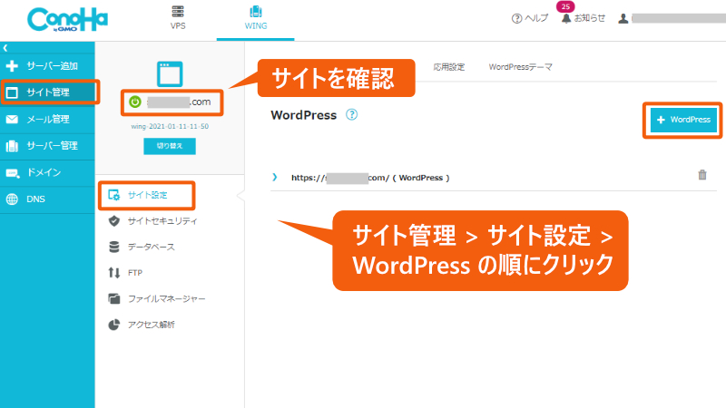Screen dimensions: 726x408
Task: Click the 切り替え switch button
Action: point(170,146)
